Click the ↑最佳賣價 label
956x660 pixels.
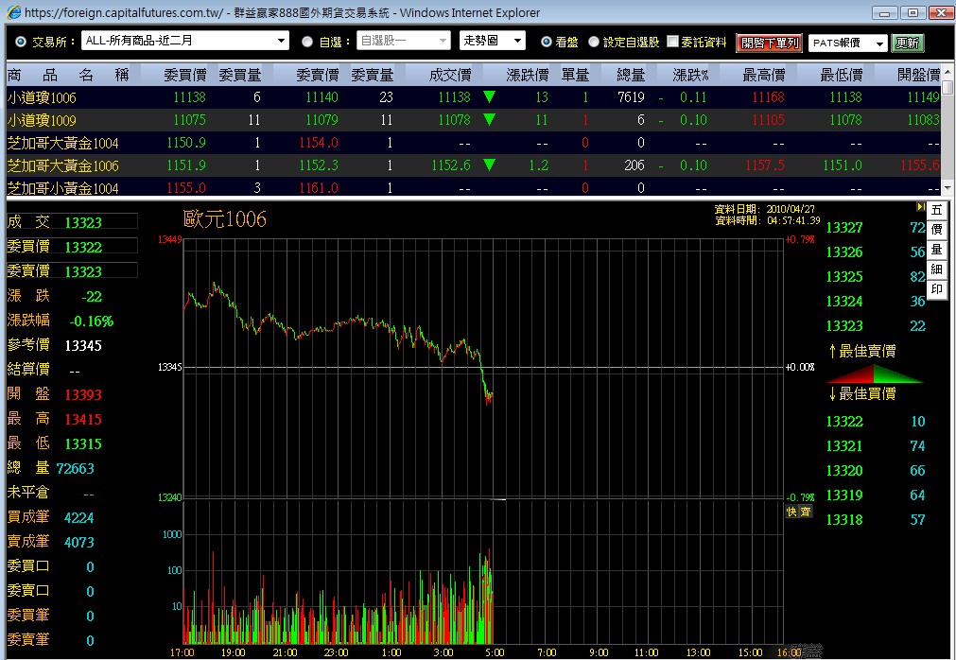click(862, 351)
